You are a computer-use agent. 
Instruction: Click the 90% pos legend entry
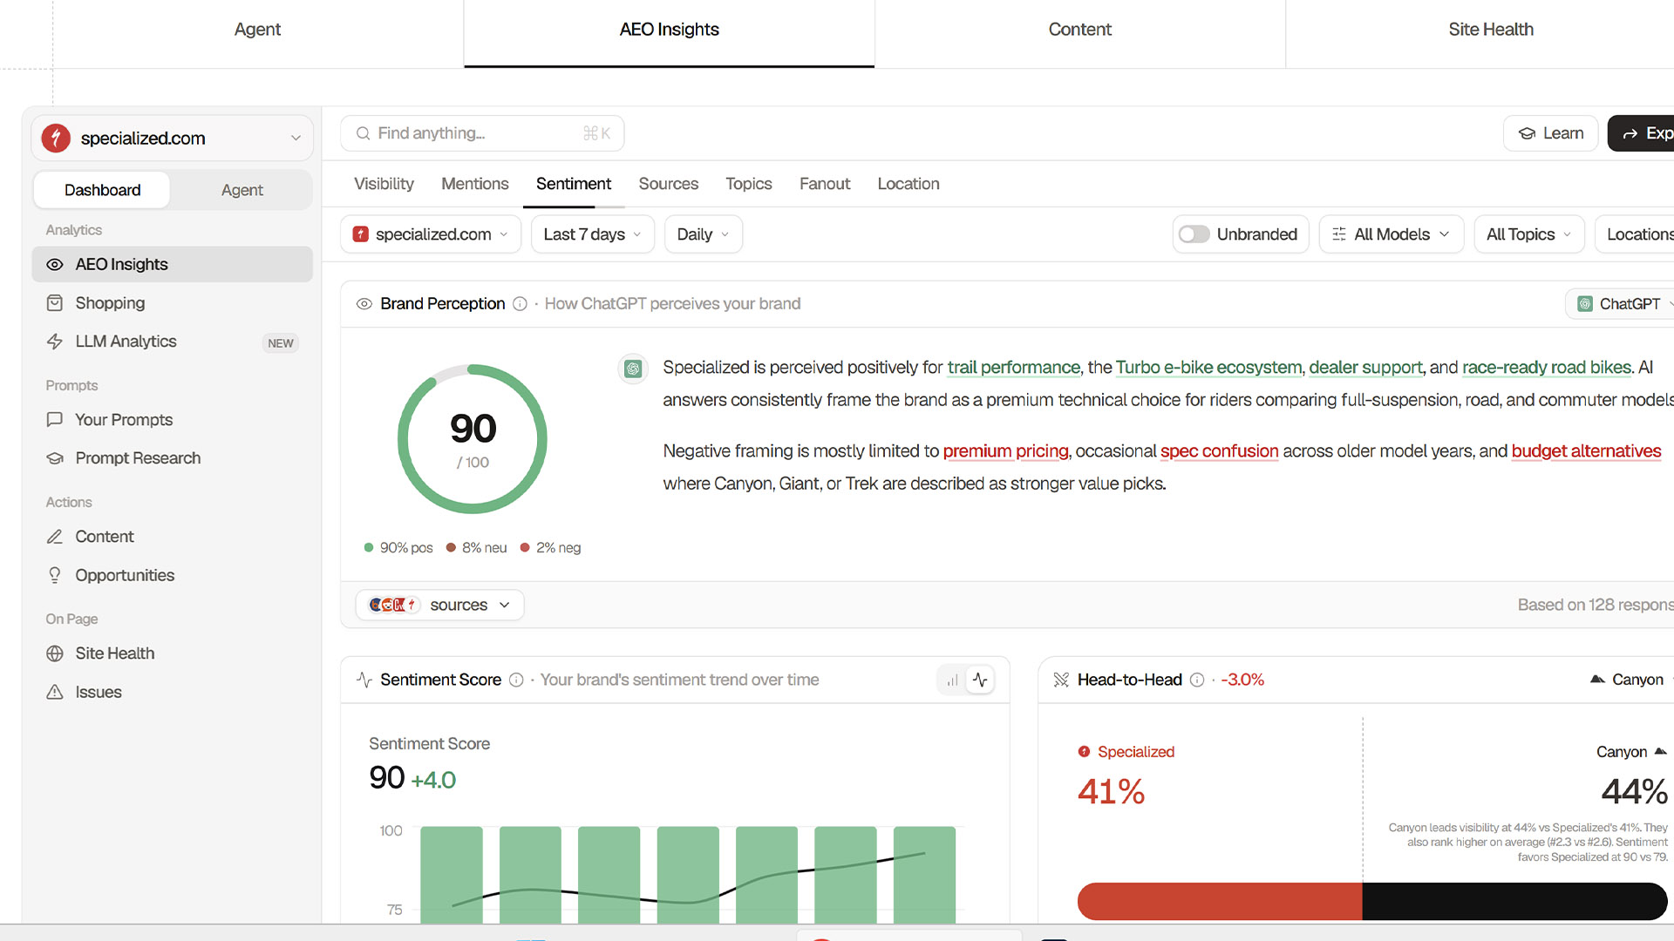pyautogui.click(x=398, y=548)
